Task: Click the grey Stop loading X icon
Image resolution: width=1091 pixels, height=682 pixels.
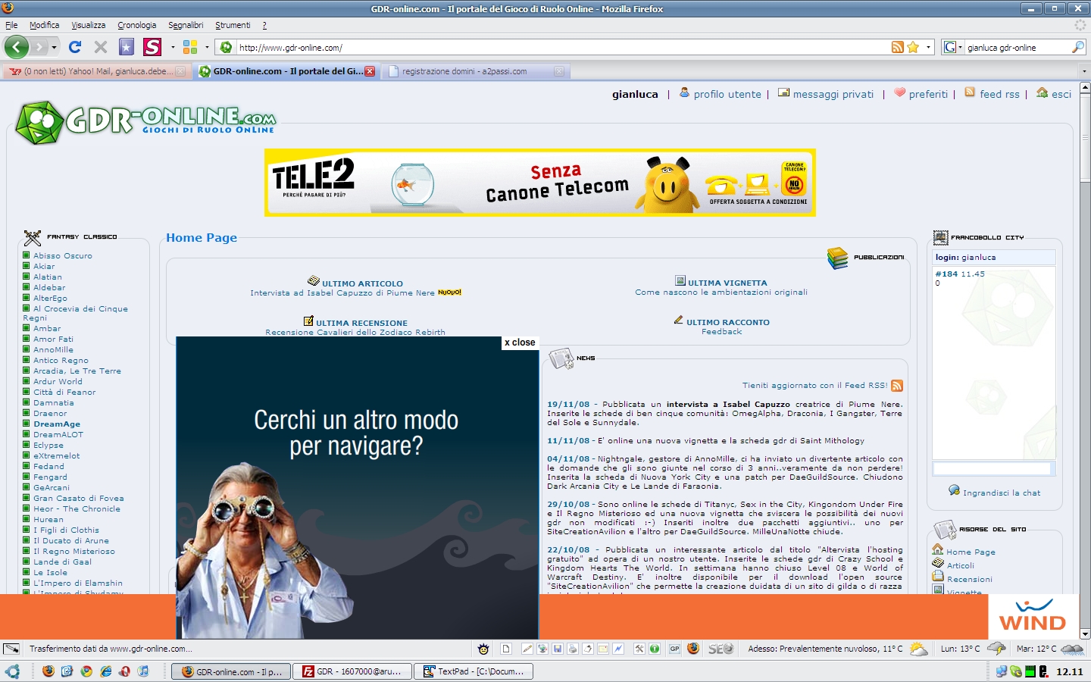Action: coord(101,47)
